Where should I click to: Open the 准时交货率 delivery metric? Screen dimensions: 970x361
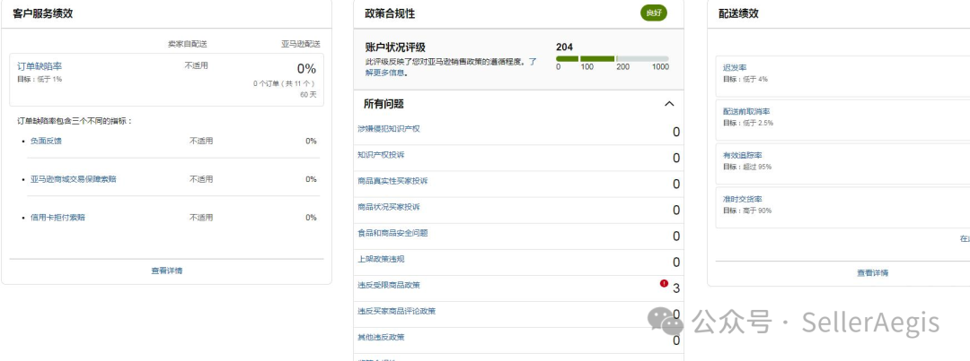pyautogui.click(x=743, y=200)
